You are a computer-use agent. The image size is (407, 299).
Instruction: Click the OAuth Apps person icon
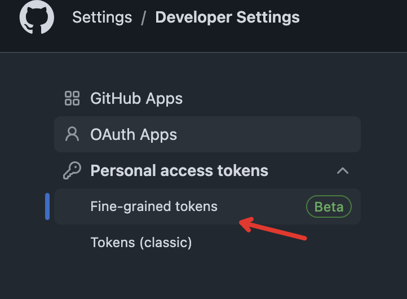tap(72, 134)
